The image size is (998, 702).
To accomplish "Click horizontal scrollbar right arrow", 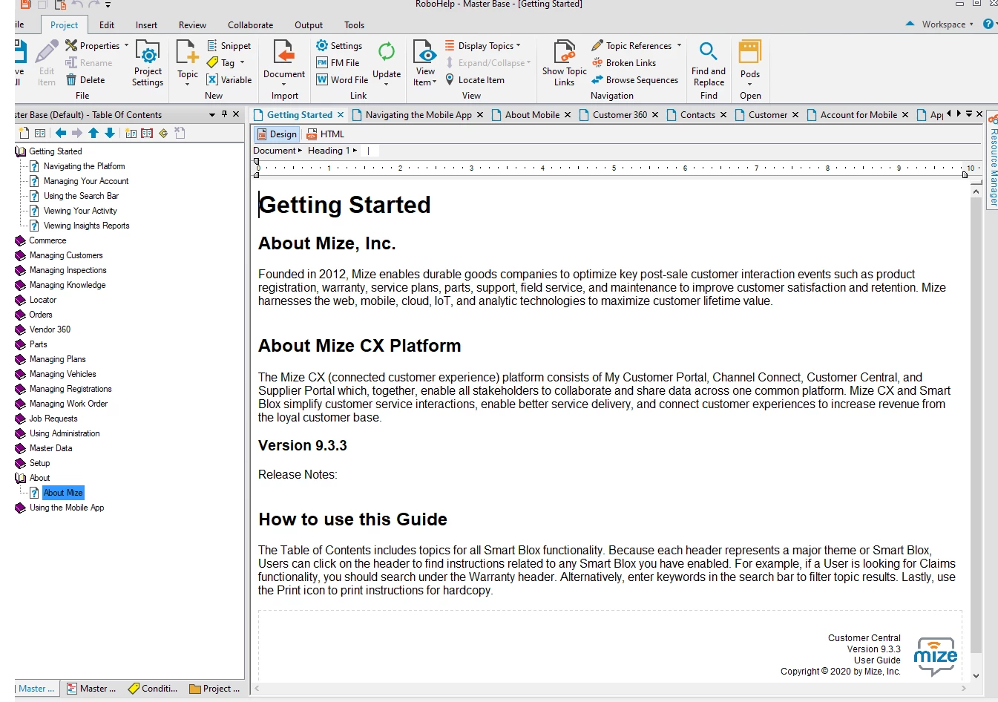I will click(x=964, y=689).
